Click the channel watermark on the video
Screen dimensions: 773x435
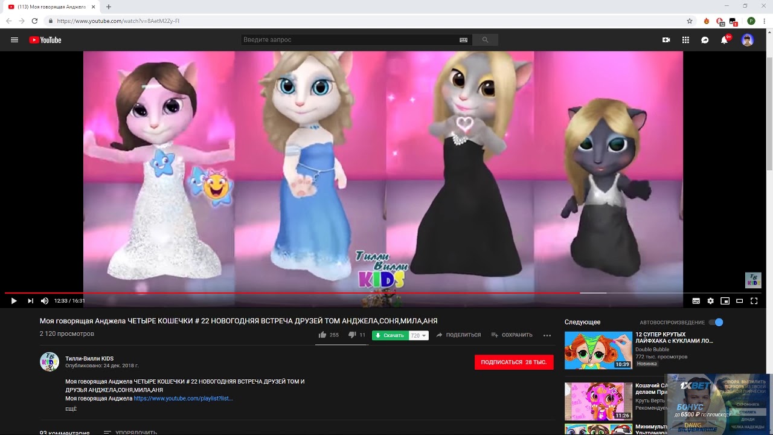point(752,280)
